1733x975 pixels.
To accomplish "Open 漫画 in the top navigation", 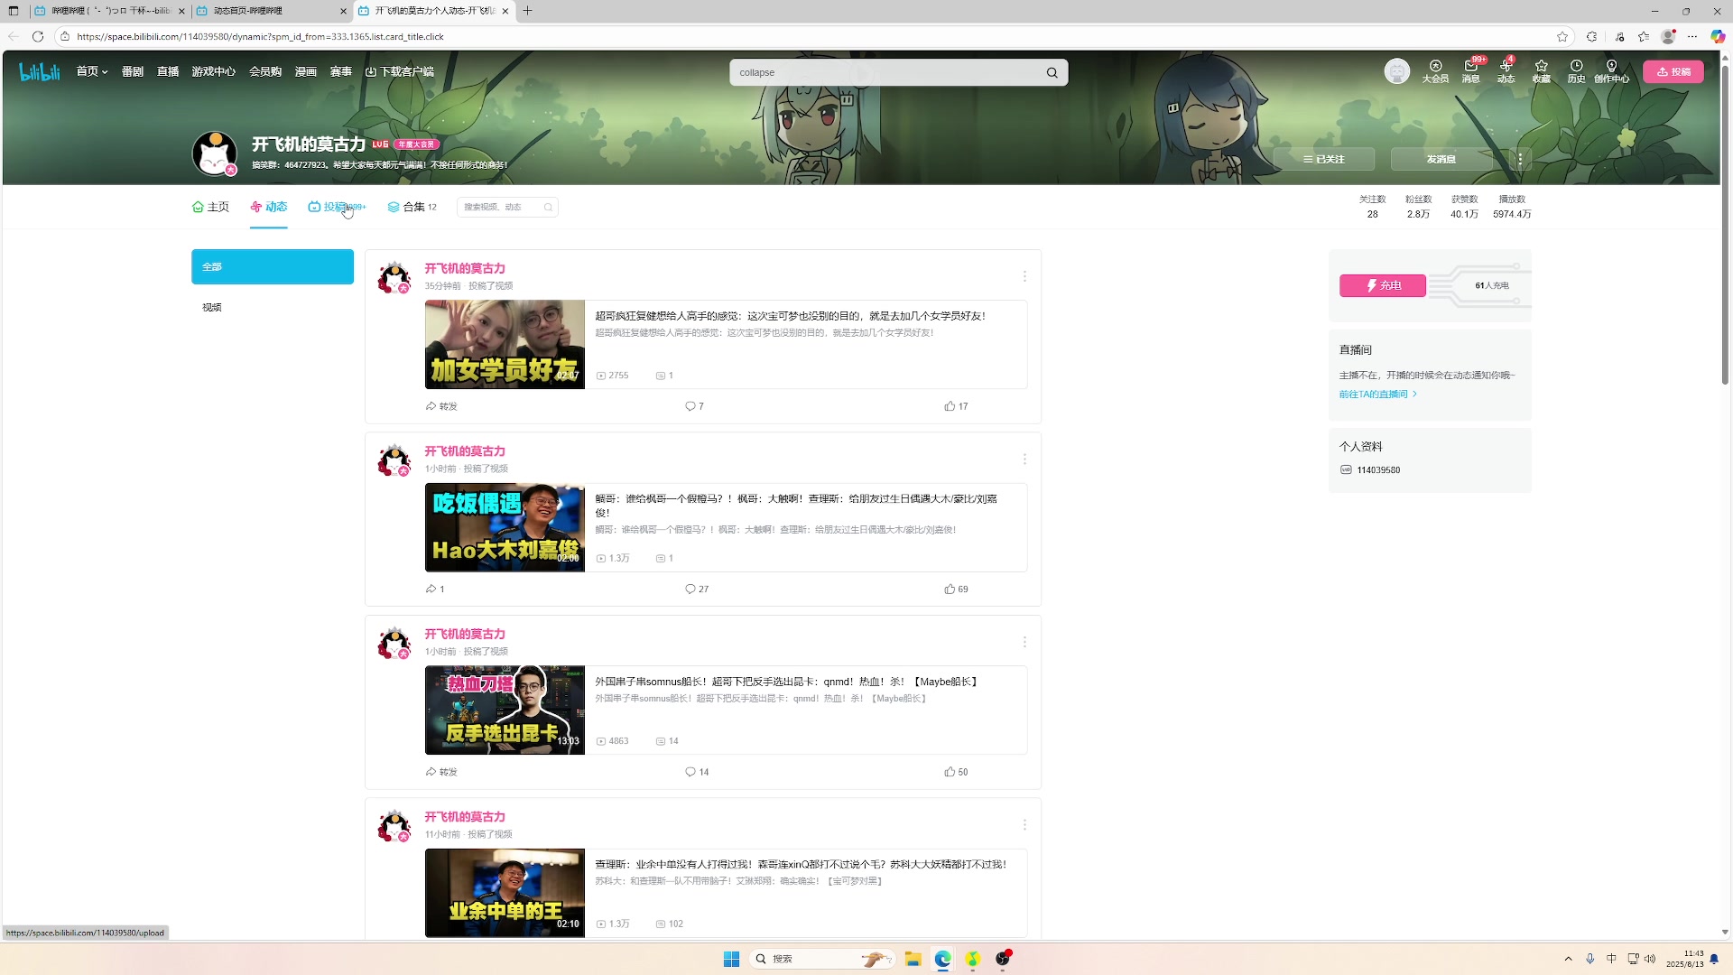I will pos(306,71).
